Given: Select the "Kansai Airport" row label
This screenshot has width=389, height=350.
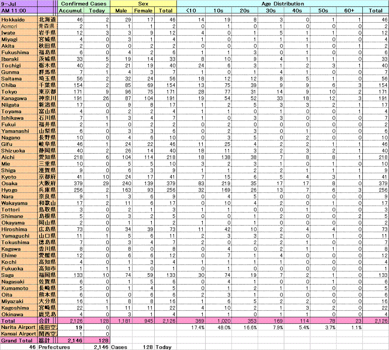Looking at the screenshot, I should point(18,334).
